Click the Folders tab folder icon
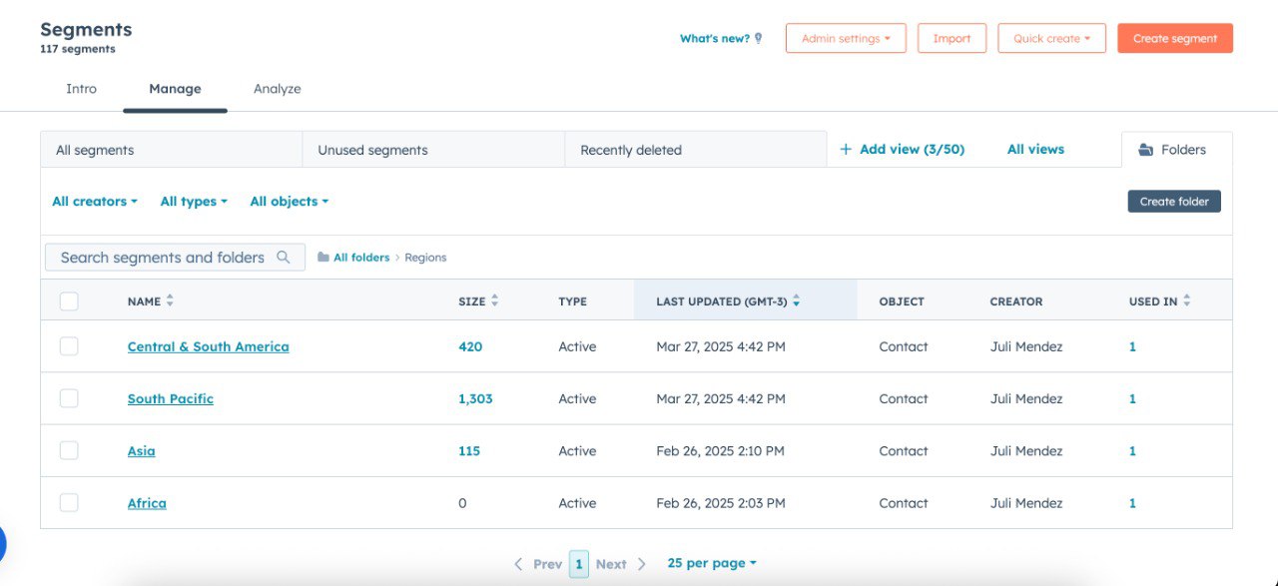Image resolution: width=1278 pixels, height=586 pixels. [1146, 150]
